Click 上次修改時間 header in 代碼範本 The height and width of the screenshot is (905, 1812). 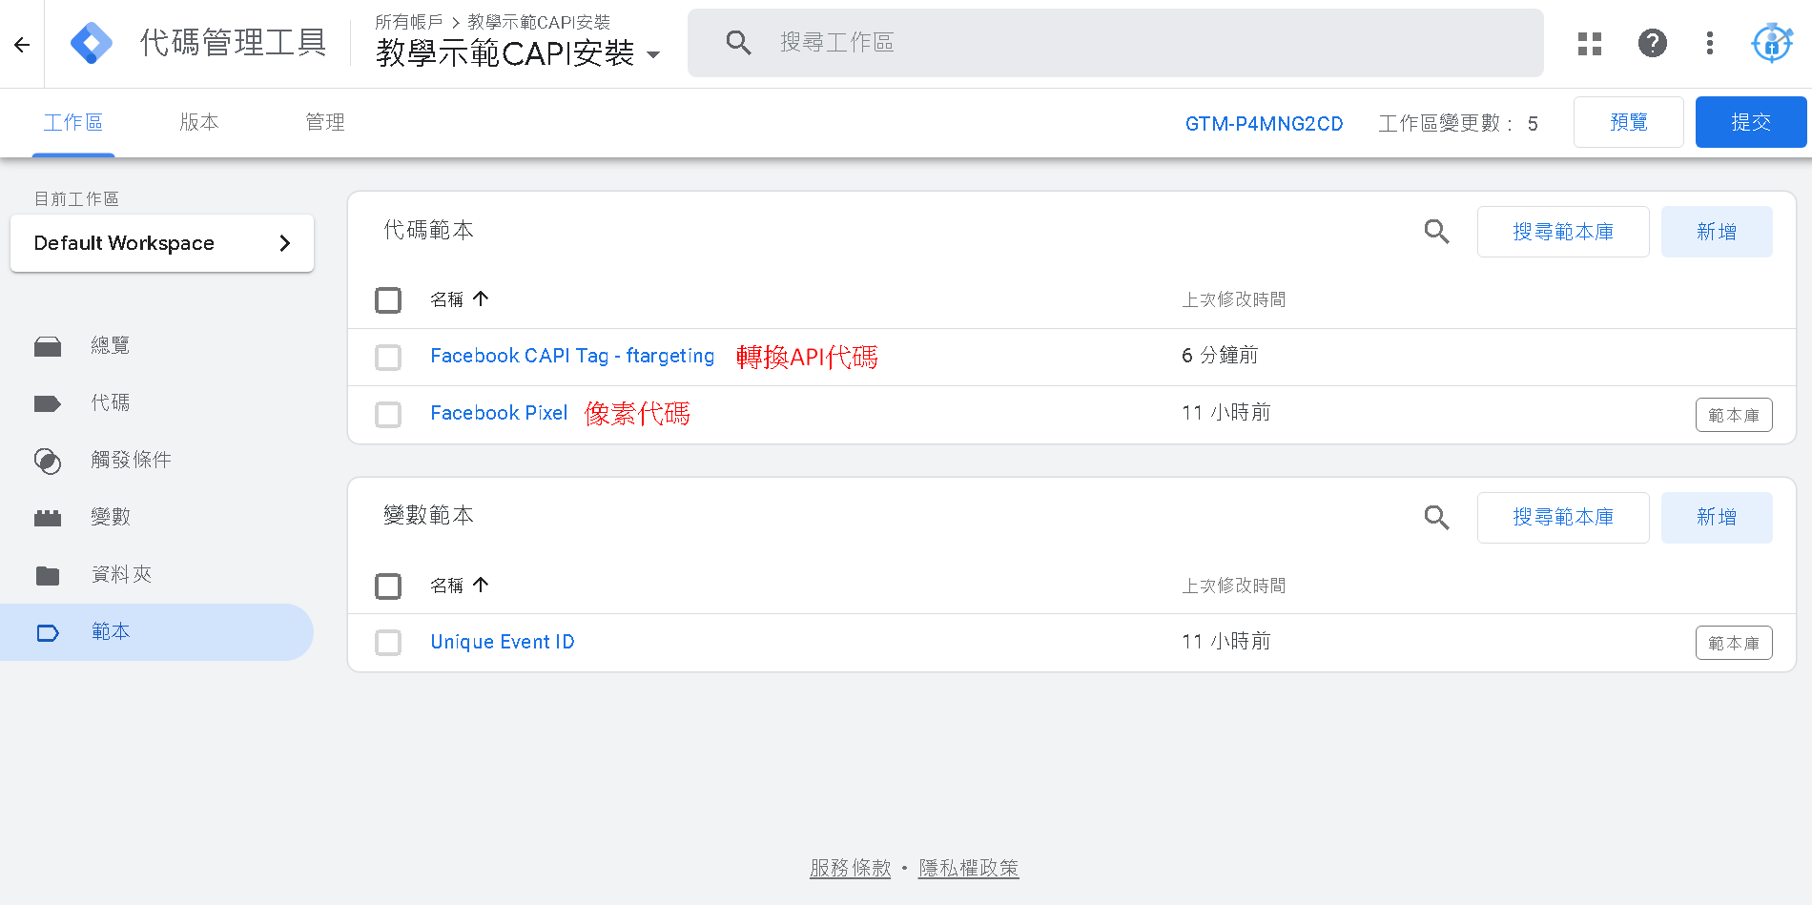coord(1234,299)
